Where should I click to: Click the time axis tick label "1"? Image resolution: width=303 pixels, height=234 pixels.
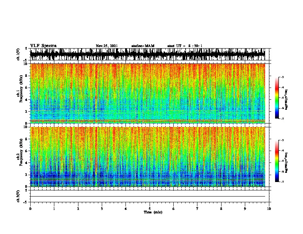[54, 209]
